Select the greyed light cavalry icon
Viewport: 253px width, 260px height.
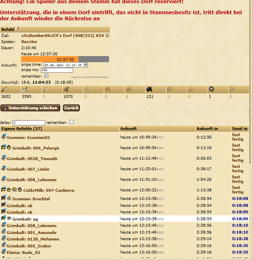pos(108,89)
